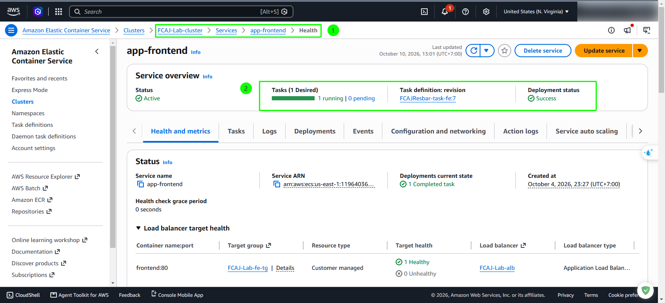Viewport: 665px width, 303px height.
Task: Open Agent Toolkit for AWS in footer
Action: 79,295
